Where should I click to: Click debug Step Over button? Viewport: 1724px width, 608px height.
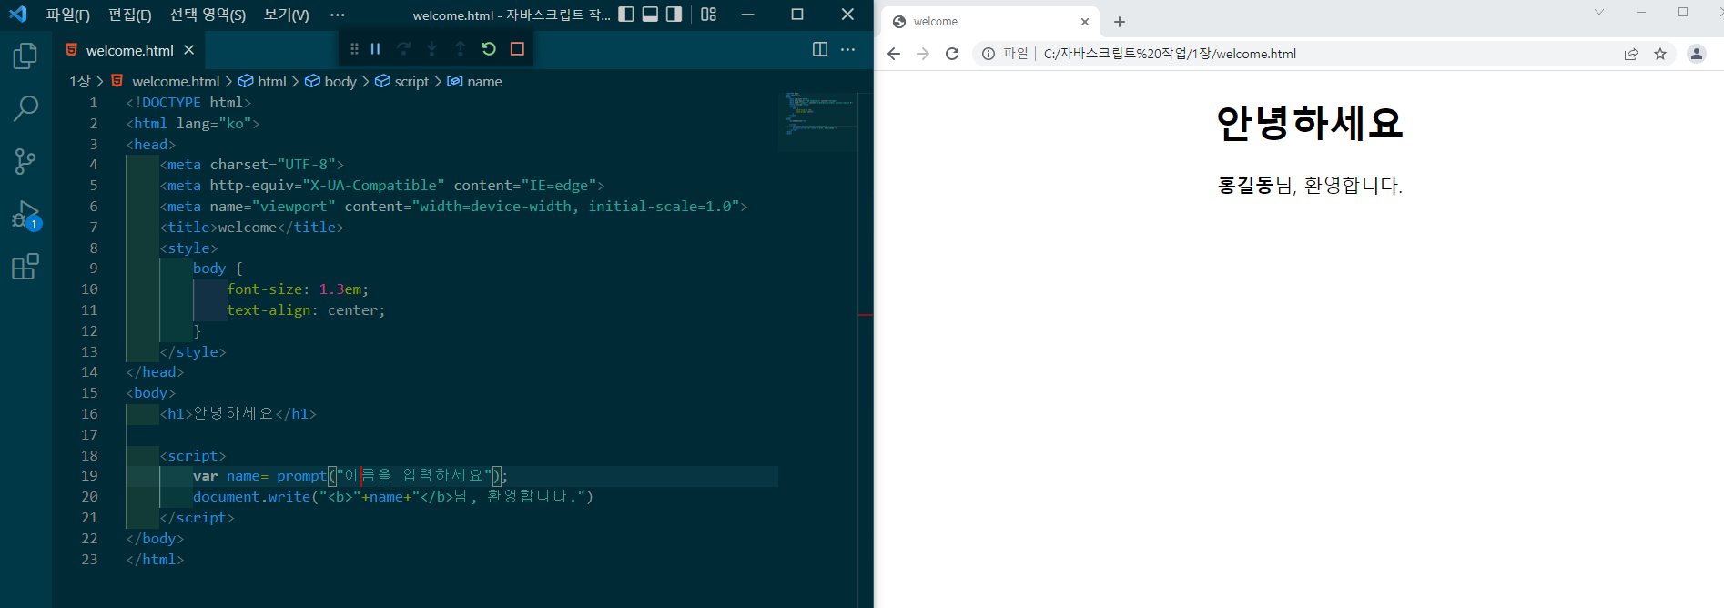point(403,49)
